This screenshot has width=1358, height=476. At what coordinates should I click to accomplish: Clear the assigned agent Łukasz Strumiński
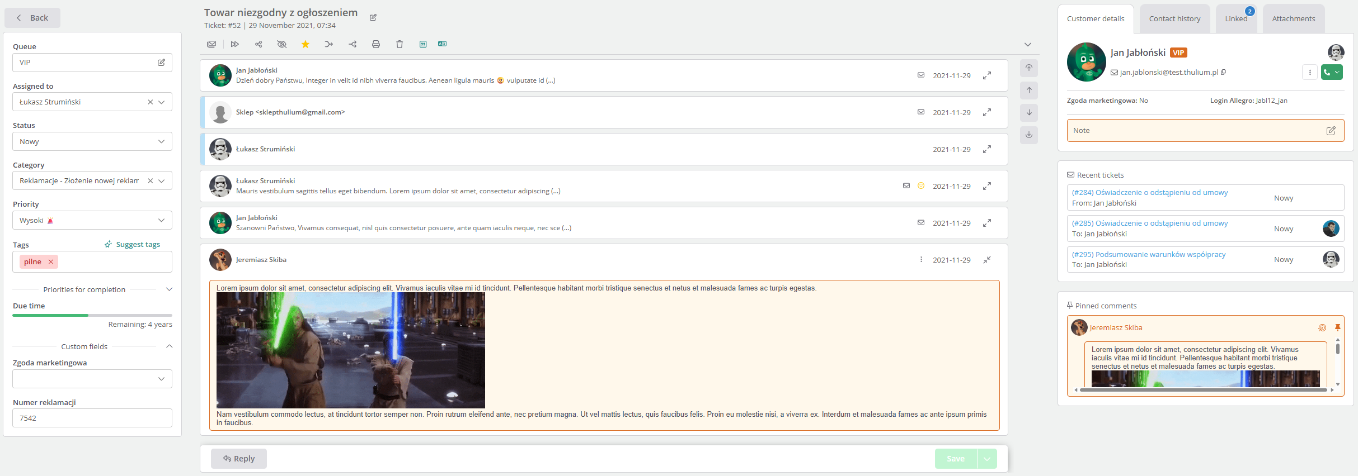click(150, 102)
